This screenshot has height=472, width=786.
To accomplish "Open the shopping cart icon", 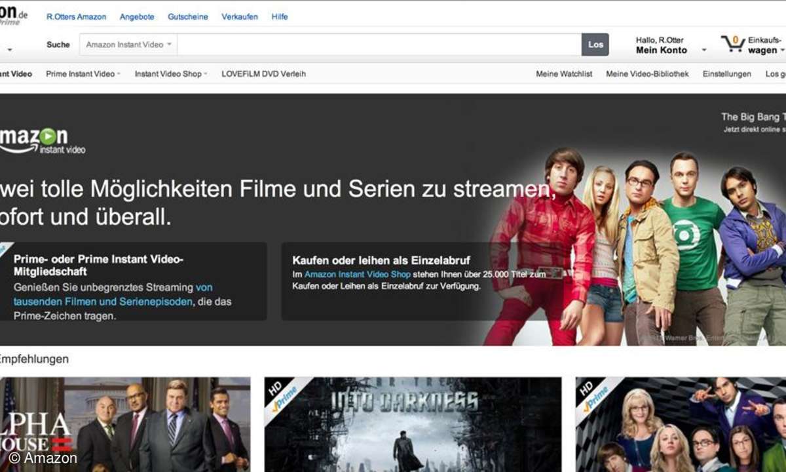I will point(734,44).
